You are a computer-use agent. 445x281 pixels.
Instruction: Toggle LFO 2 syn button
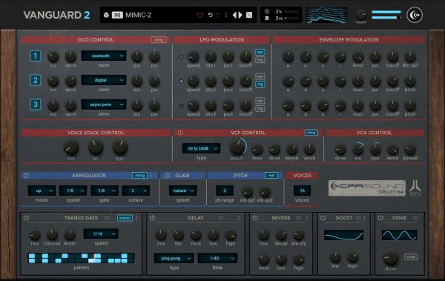pos(260,76)
